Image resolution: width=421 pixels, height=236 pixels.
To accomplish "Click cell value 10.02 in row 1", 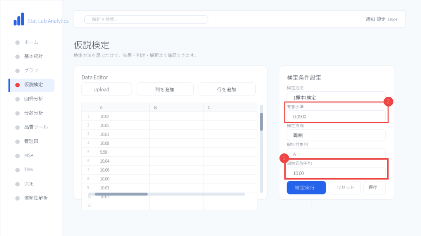I will pos(104,116).
